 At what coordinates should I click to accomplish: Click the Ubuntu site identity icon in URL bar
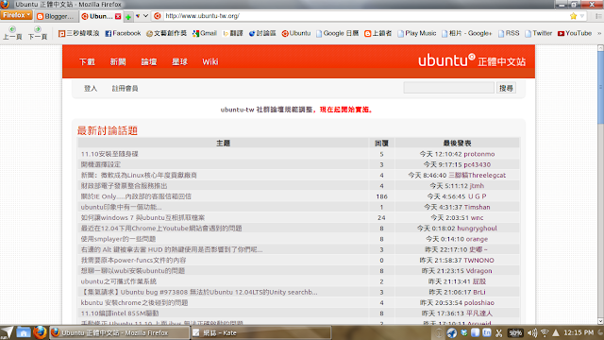[x=158, y=16]
